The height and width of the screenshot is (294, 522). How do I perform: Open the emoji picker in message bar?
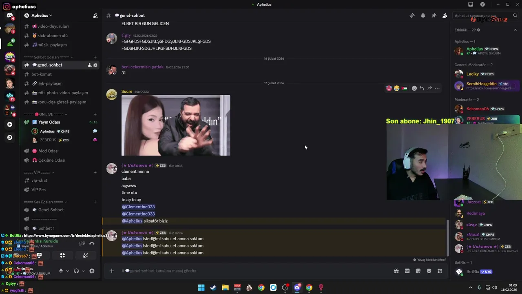point(429,271)
